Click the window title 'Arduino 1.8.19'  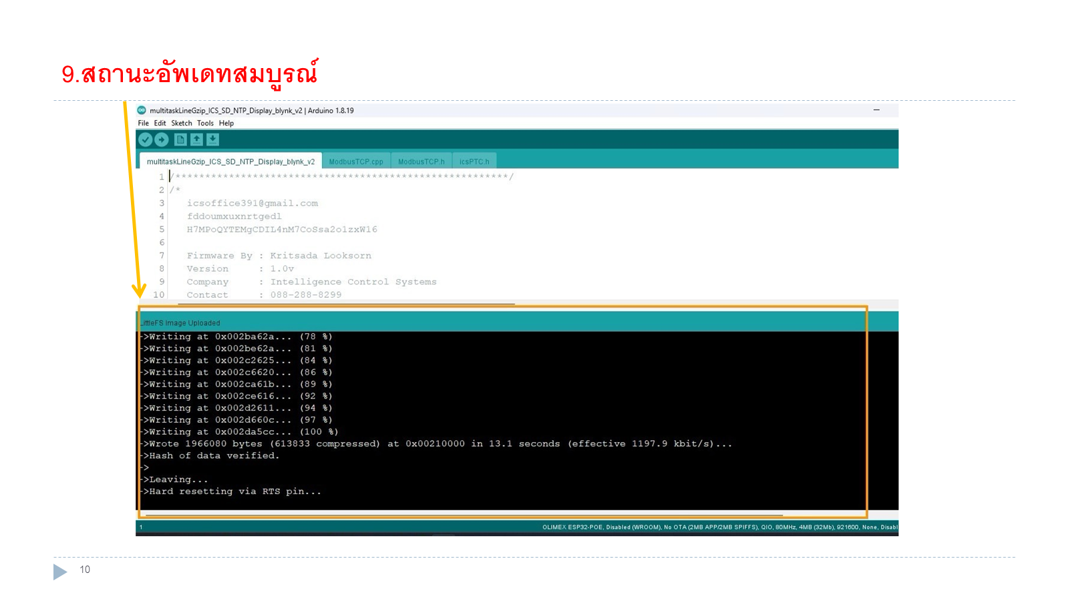coord(331,111)
